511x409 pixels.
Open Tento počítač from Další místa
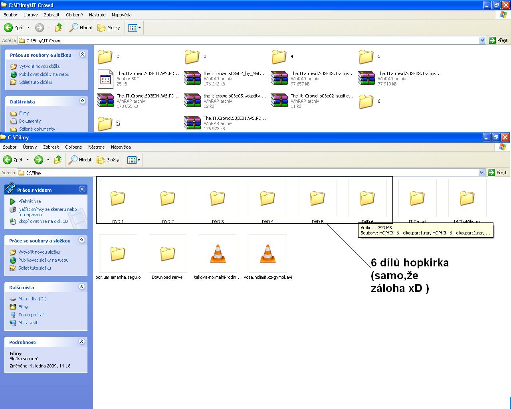coord(32,315)
